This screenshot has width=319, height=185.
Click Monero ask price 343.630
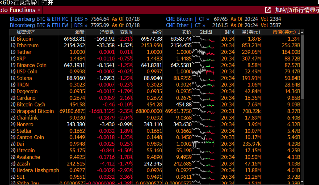point(182,124)
